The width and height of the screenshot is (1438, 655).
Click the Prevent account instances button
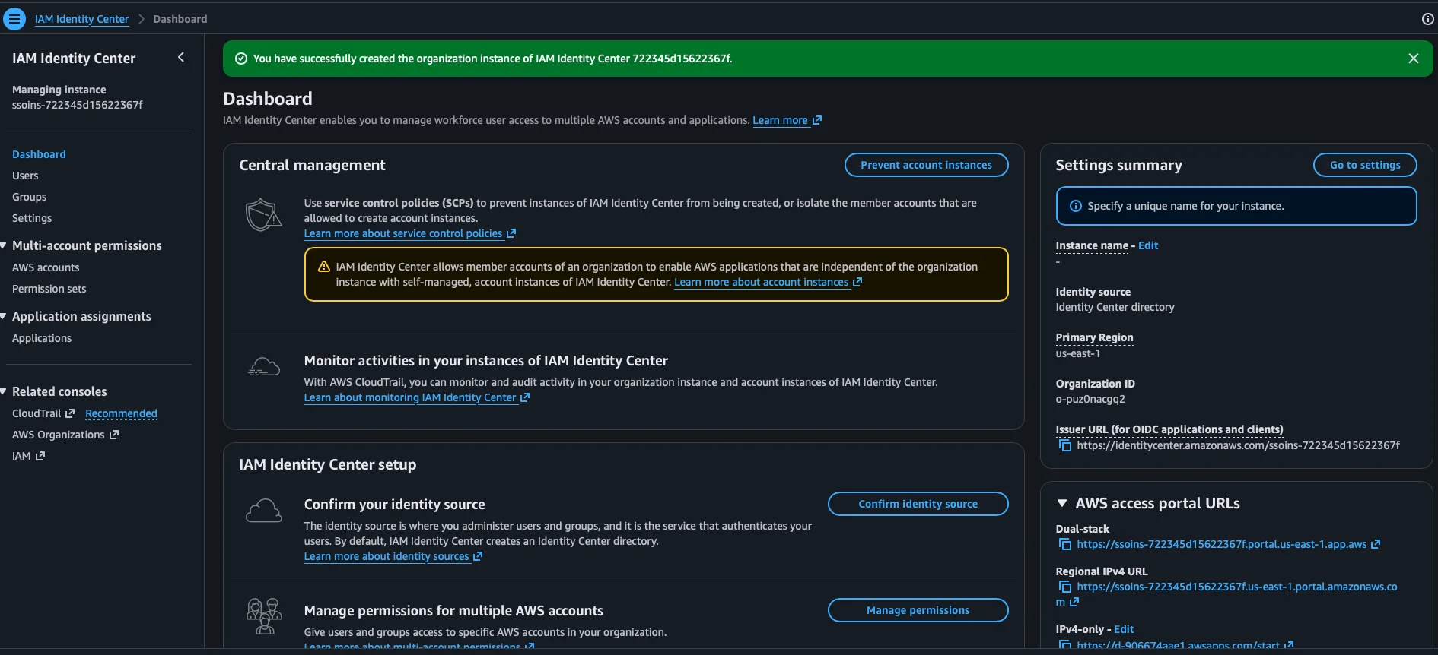[926, 165]
